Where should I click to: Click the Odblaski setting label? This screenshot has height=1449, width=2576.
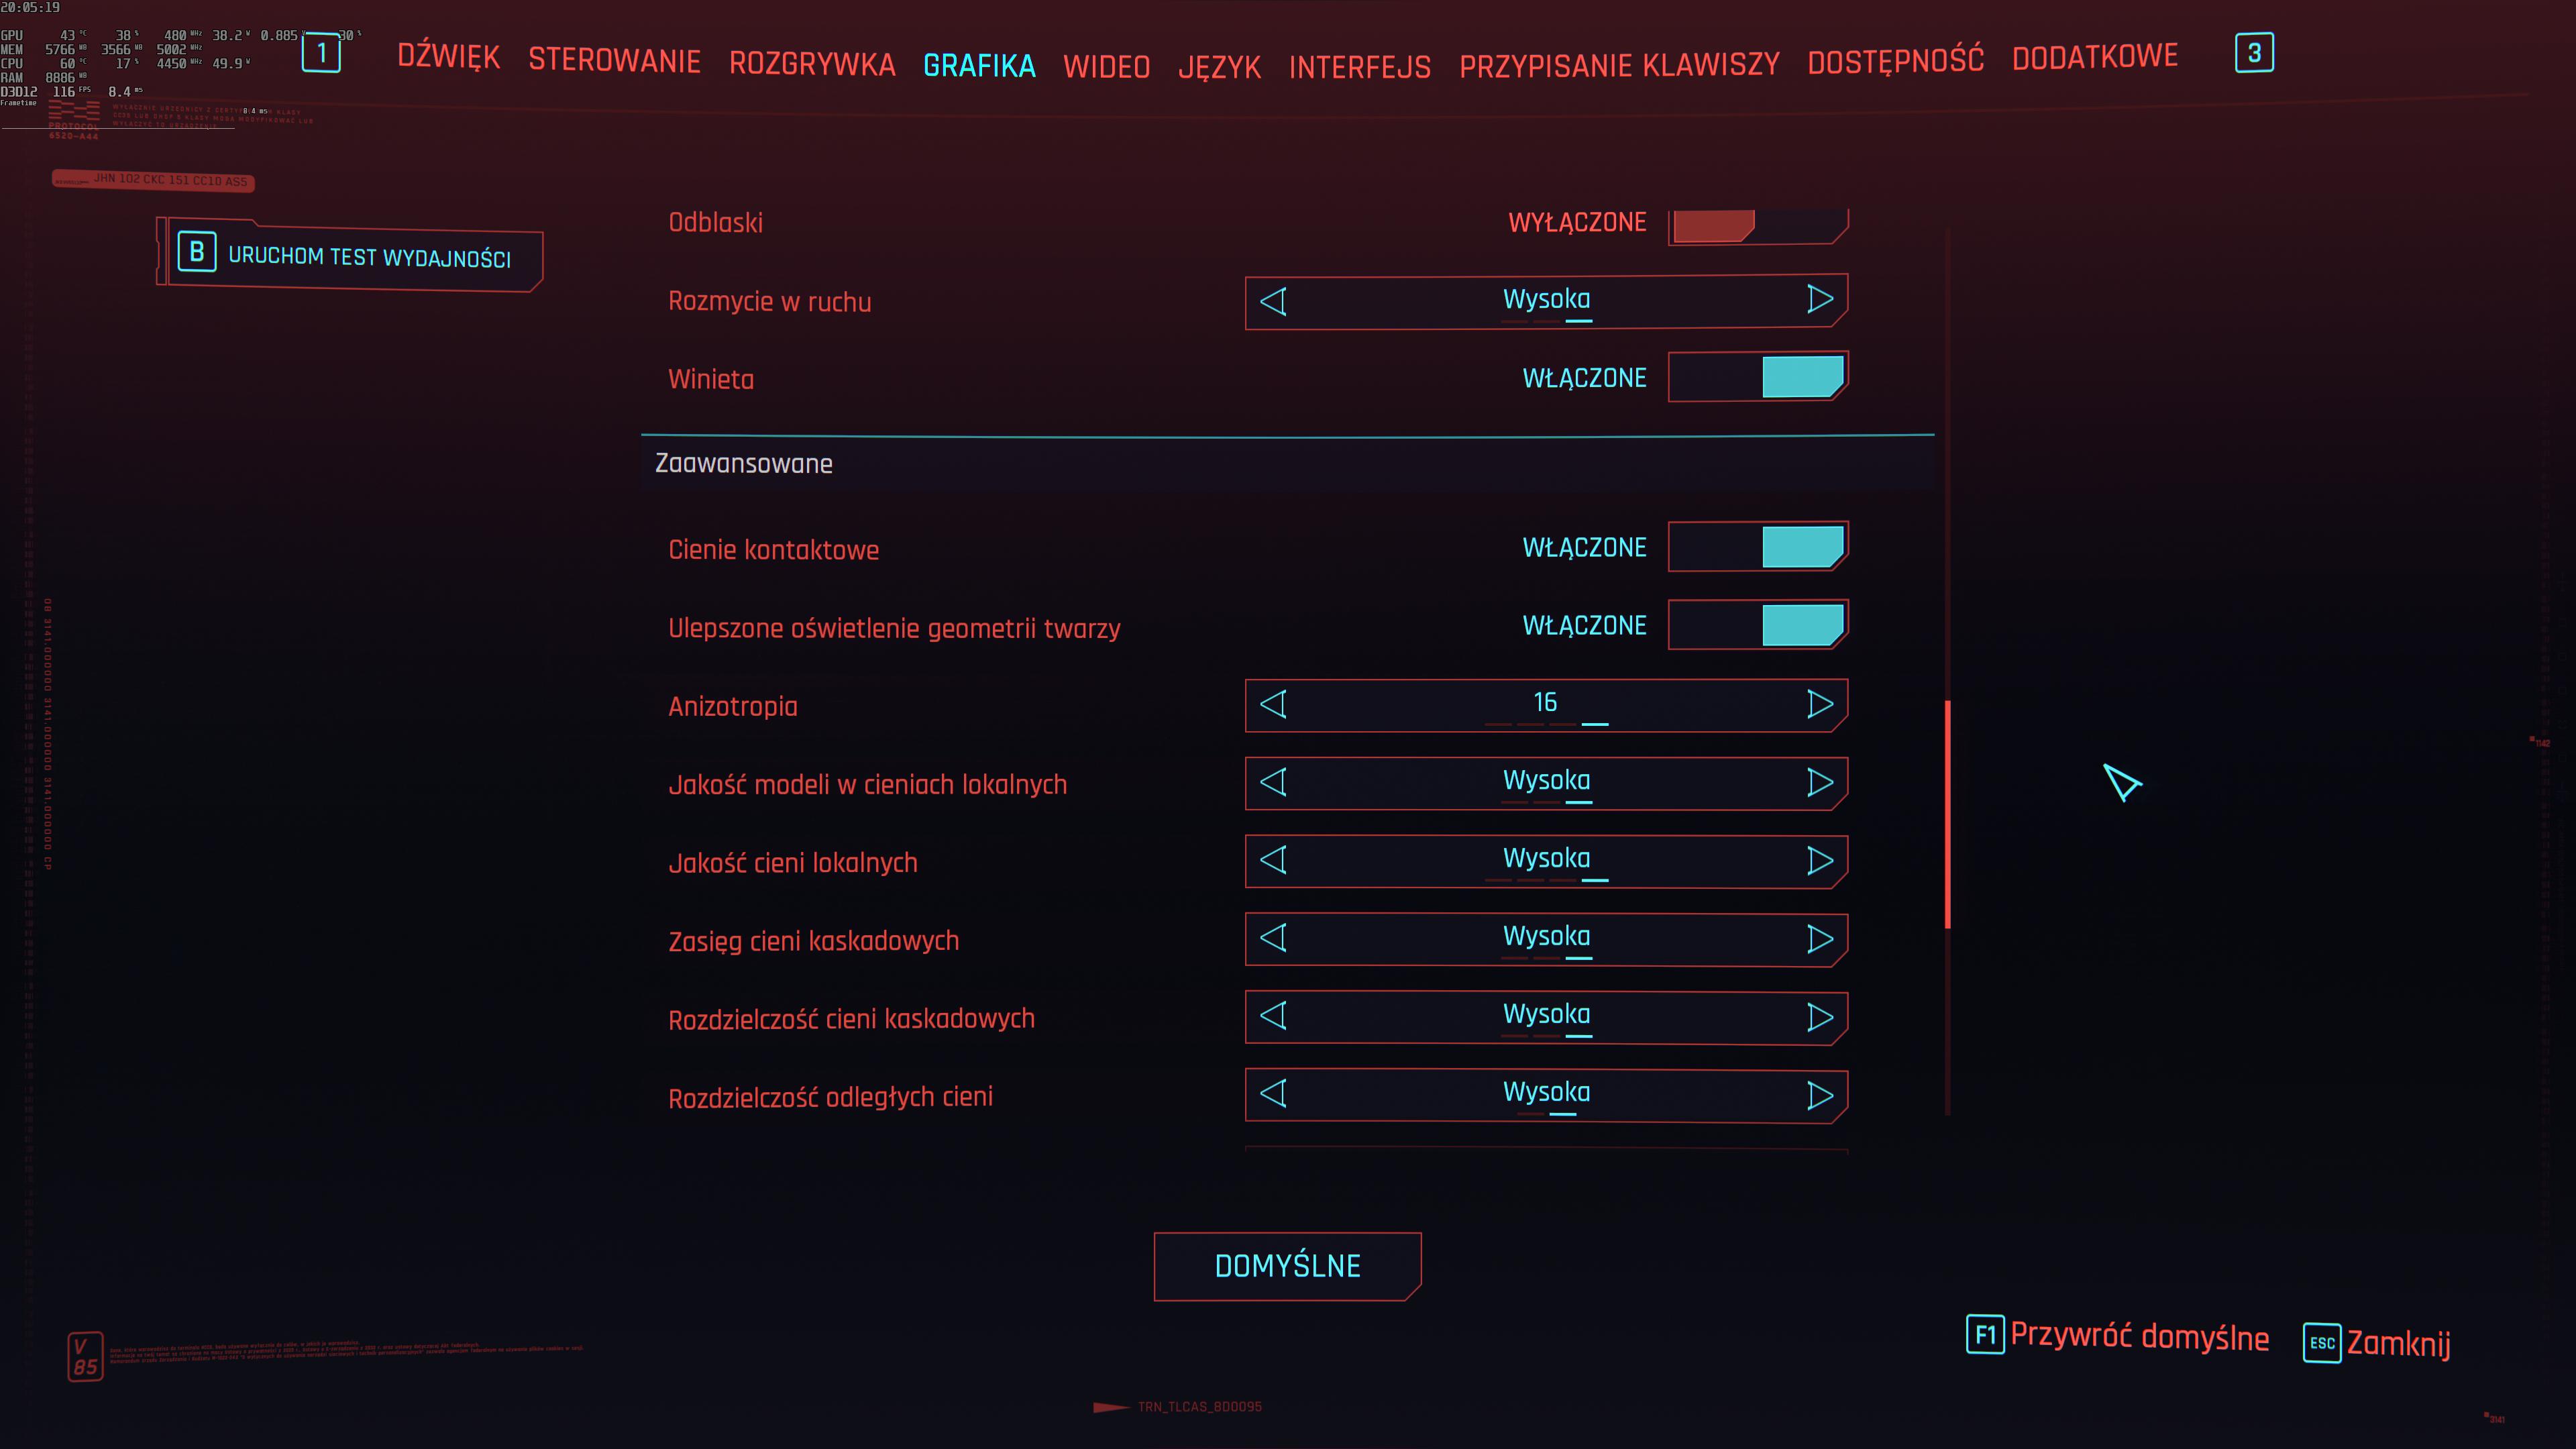[715, 222]
